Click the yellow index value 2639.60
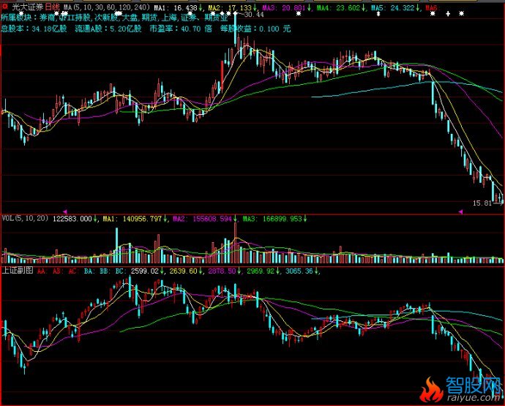 [183, 271]
